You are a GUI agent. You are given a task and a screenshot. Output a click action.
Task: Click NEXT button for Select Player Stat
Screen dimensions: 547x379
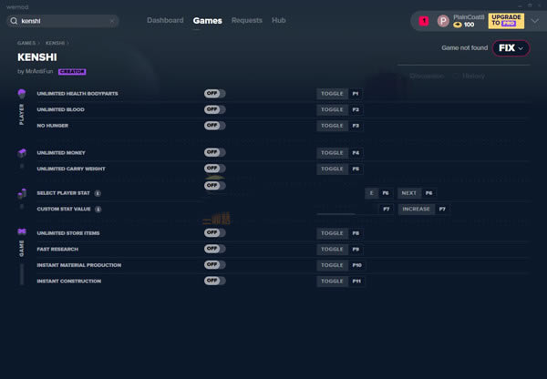click(408, 193)
